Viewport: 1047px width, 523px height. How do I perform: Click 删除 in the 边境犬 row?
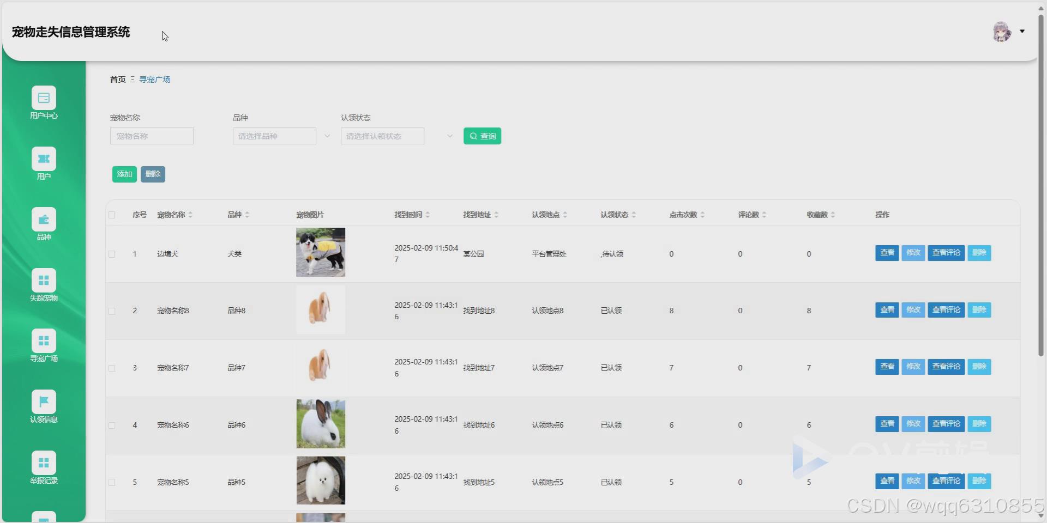(979, 253)
